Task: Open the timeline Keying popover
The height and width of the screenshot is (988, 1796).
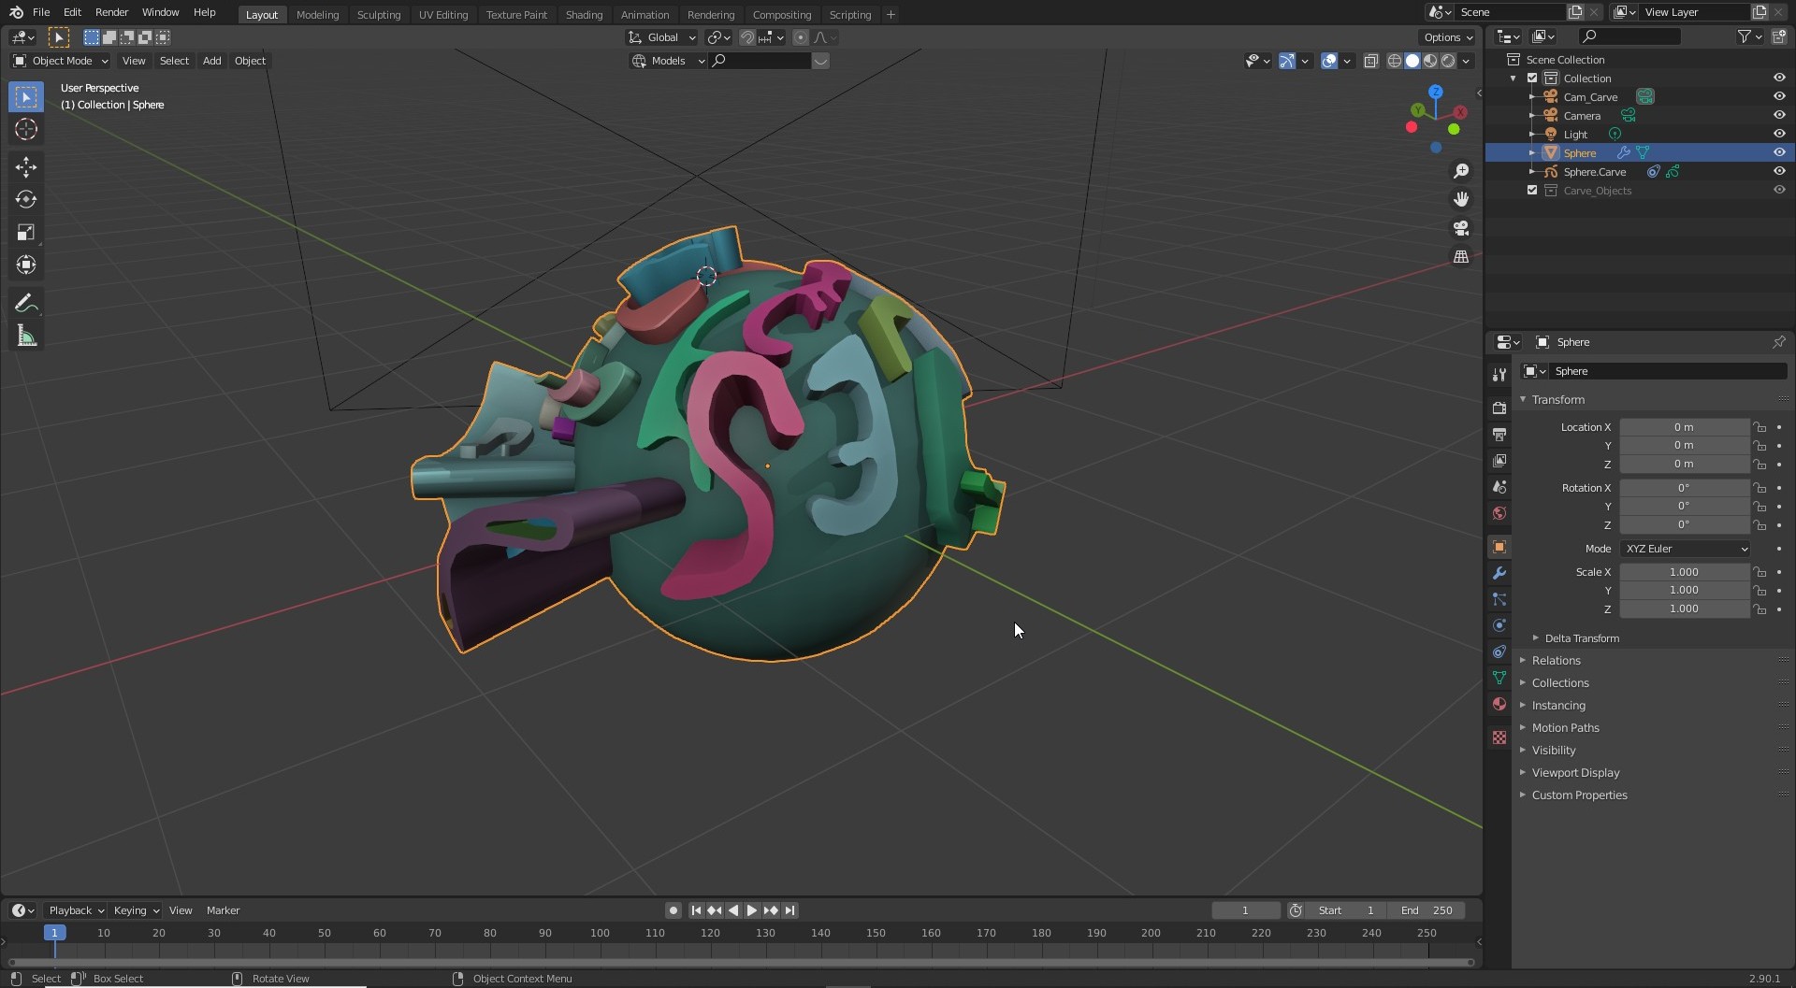Action: click(x=136, y=910)
